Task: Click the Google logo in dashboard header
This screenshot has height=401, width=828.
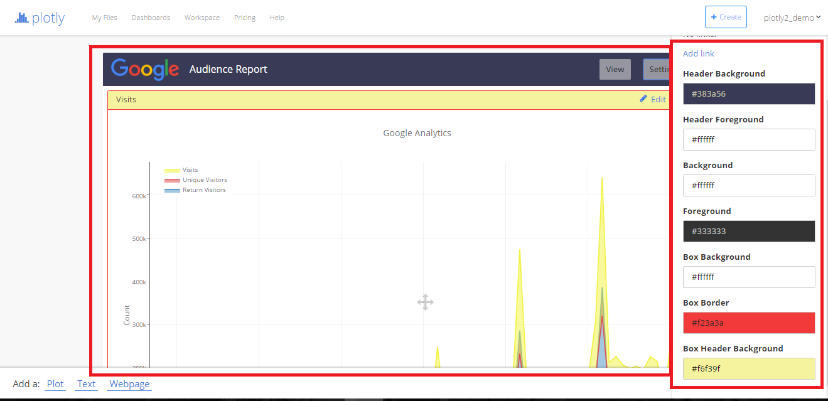Action: 145,69
